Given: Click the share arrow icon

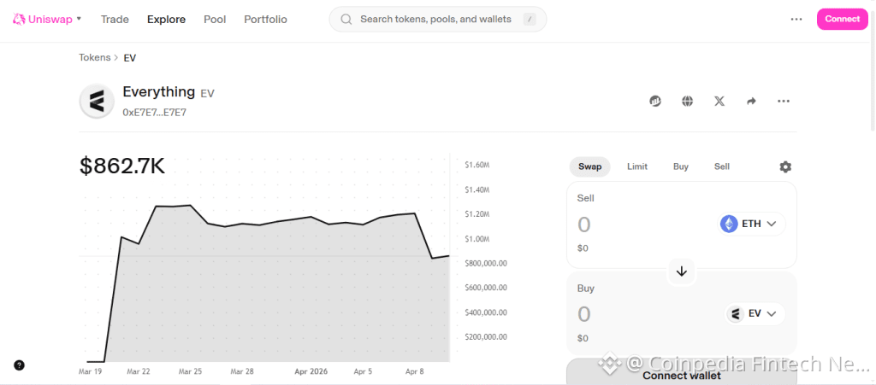Looking at the screenshot, I should click(x=751, y=101).
